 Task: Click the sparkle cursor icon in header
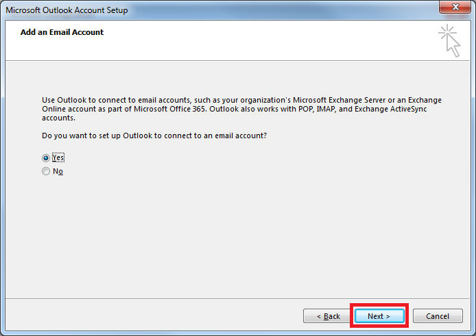coord(449,40)
